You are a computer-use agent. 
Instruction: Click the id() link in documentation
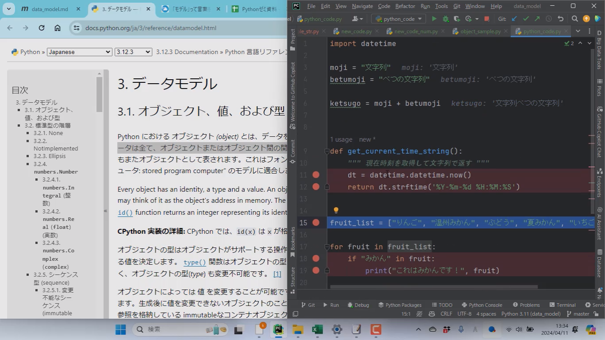[125, 212]
